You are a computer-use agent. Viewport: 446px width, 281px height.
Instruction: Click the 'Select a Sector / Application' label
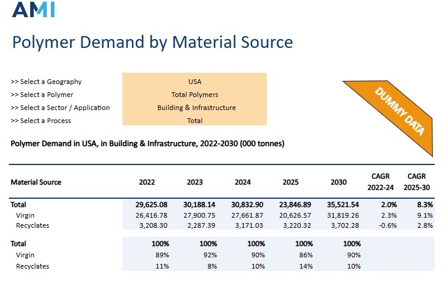click(60, 108)
